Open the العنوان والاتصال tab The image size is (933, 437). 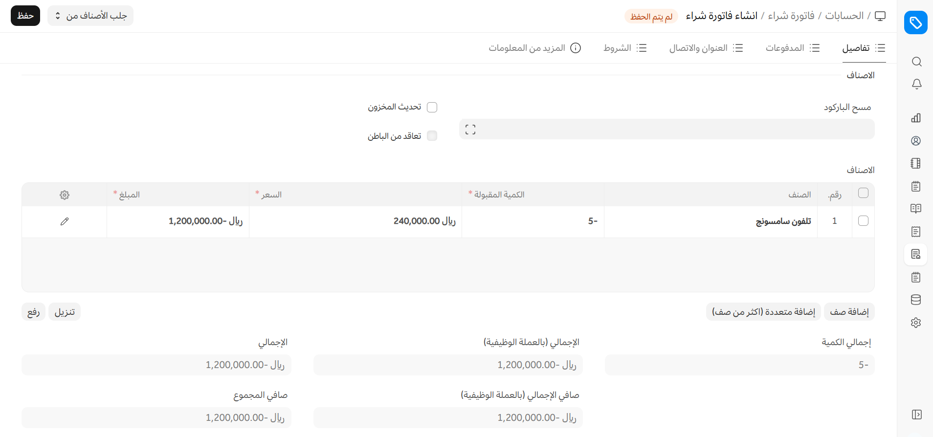706,48
